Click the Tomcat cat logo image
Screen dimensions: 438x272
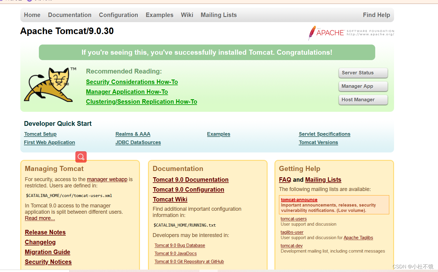point(50,85)
